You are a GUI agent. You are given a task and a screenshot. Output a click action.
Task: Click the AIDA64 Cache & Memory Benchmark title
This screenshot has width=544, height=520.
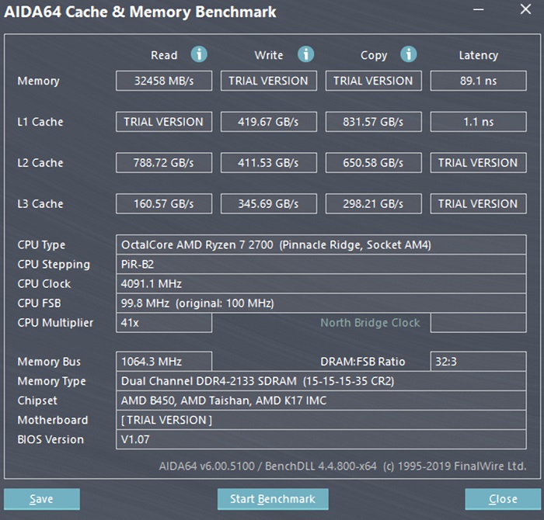[x=140, y=12]
